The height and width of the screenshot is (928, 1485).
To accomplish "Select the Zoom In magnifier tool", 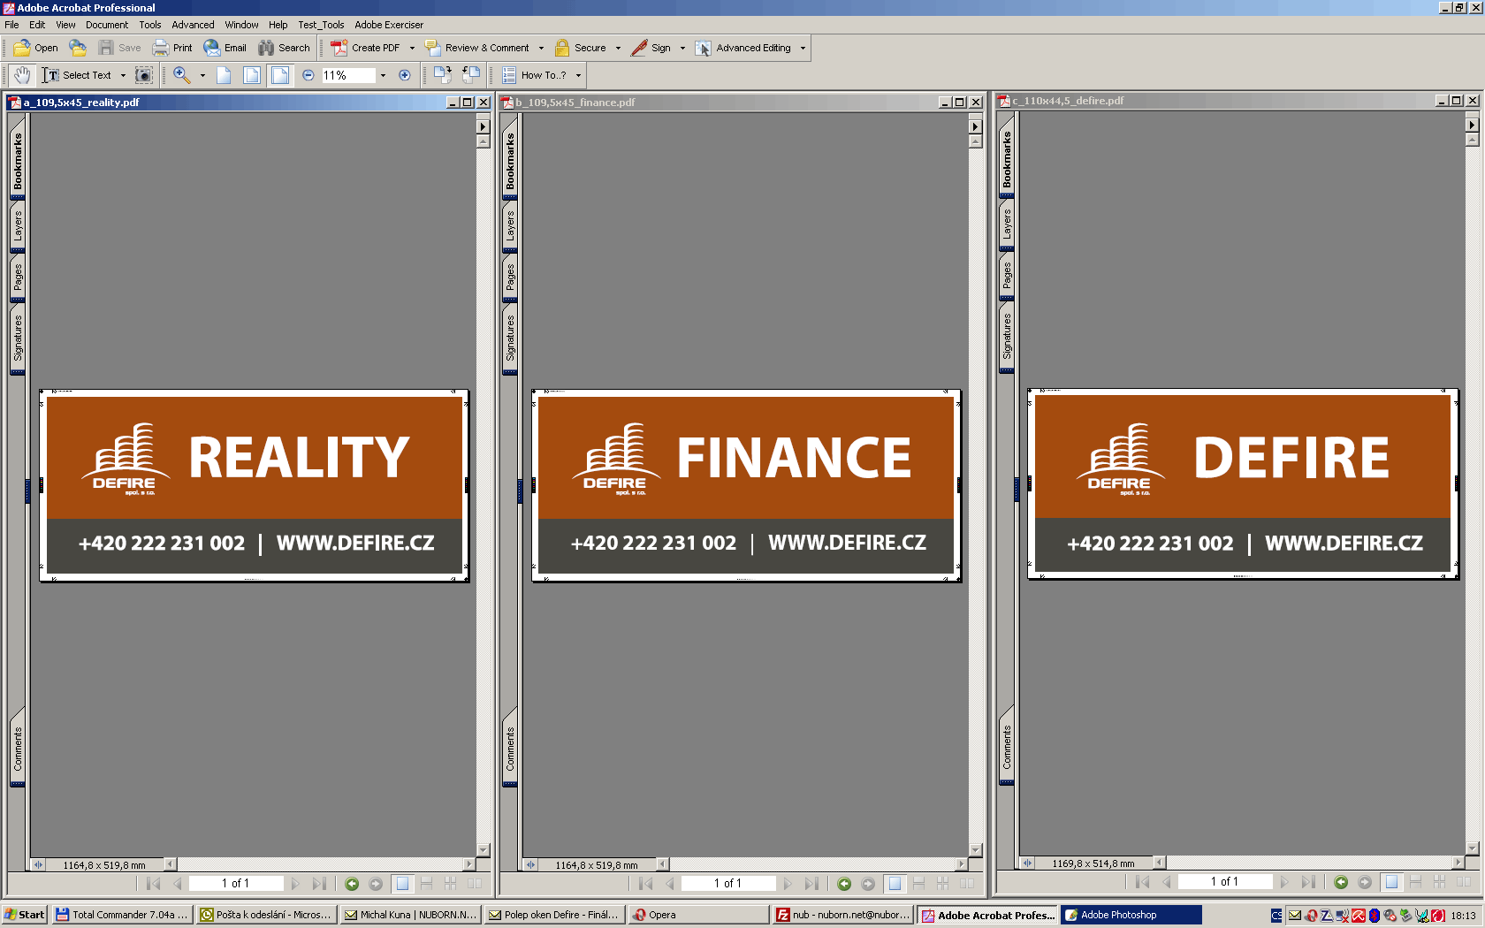I will coord(182,75).
